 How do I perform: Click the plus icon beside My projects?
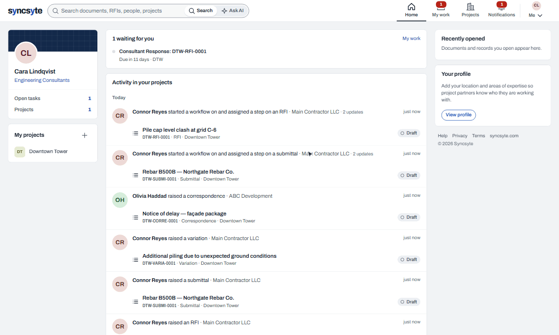pyautogui.click(x=85, y=135)
